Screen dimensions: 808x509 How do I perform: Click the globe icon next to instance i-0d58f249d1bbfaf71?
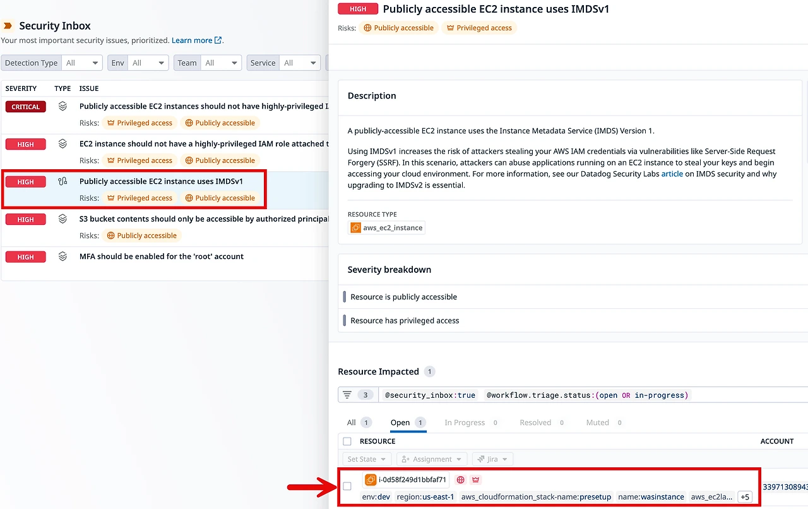click(x=460, y=480)
